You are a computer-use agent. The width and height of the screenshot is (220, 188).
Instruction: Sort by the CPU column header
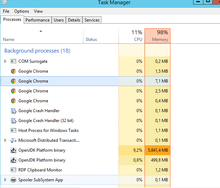(132, 36)
